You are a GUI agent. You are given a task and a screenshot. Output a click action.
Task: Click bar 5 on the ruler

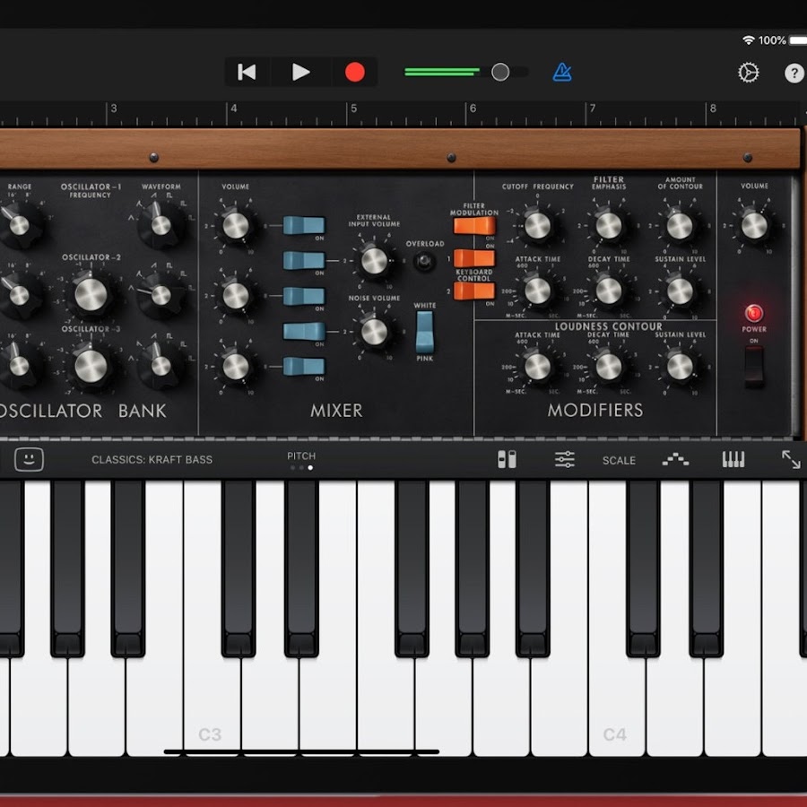click(353, 108)
